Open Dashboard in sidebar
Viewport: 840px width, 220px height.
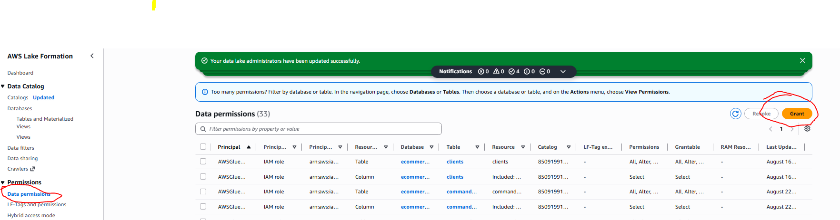click(x=20, y=73)
